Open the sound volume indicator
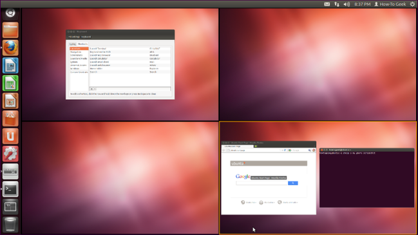This screenshot has width=418, height=235. click(347, 4)
